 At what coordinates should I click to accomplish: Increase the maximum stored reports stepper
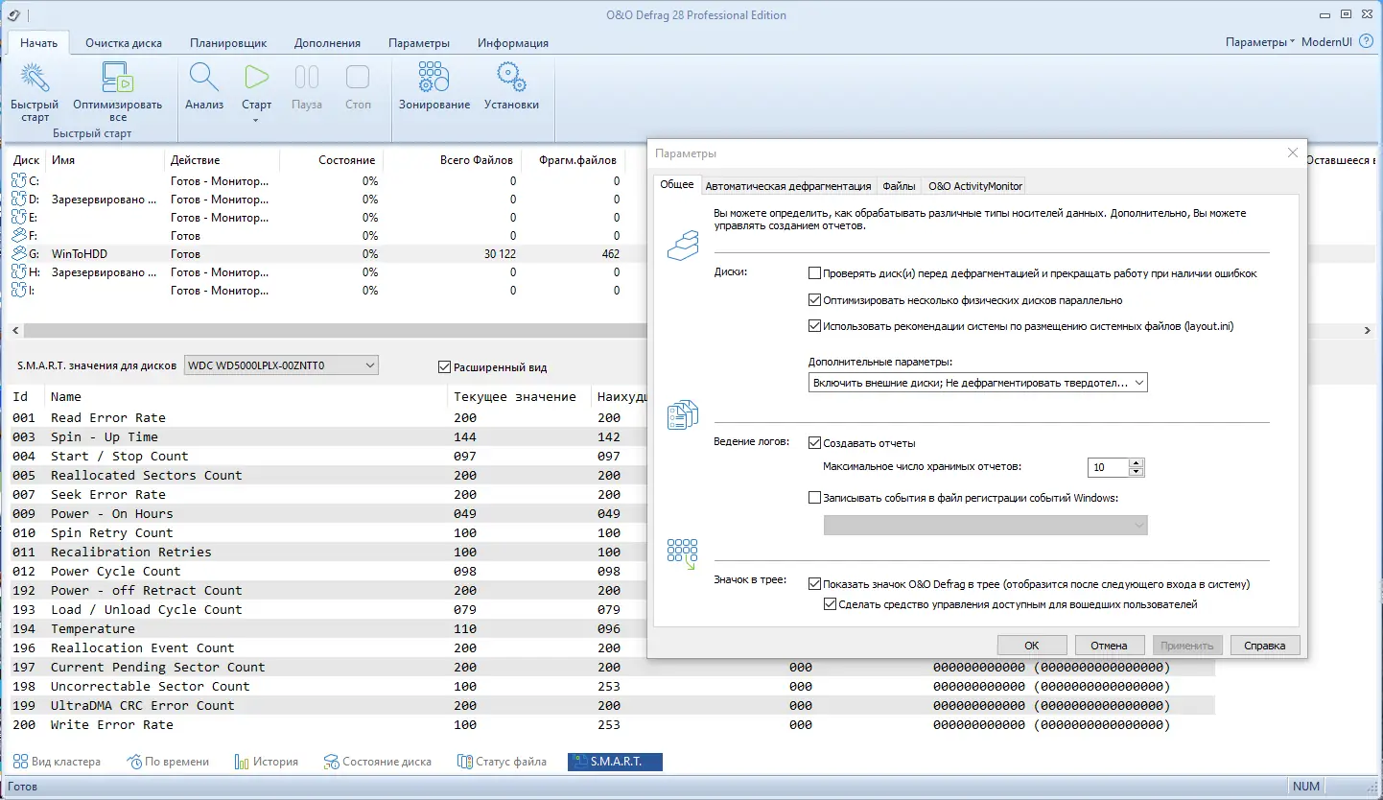pos(1137,463)
